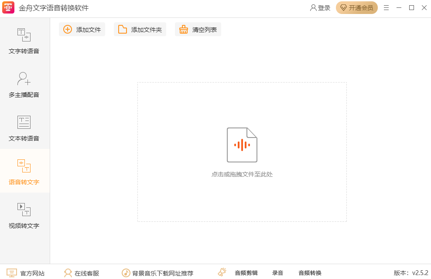
Task: Select the 文本转语音 sidebar icon
Action: pyautogui.click(x=25, y=129)
